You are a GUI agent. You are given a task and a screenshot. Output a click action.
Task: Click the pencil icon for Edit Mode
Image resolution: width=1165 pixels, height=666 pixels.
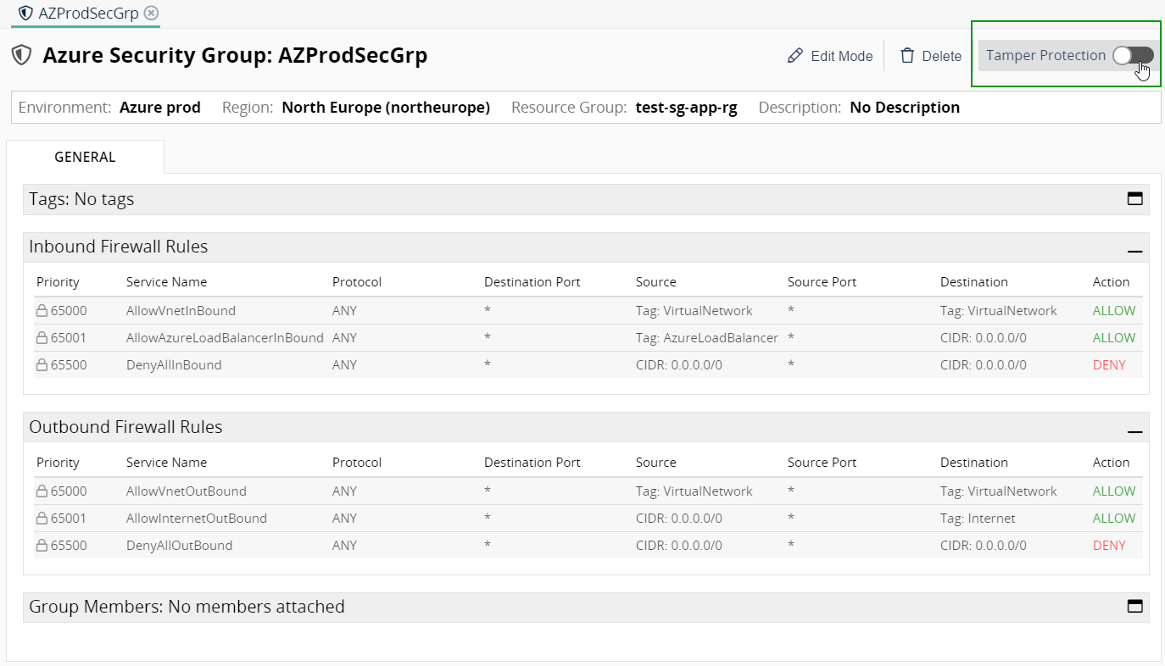coord(795,56)
